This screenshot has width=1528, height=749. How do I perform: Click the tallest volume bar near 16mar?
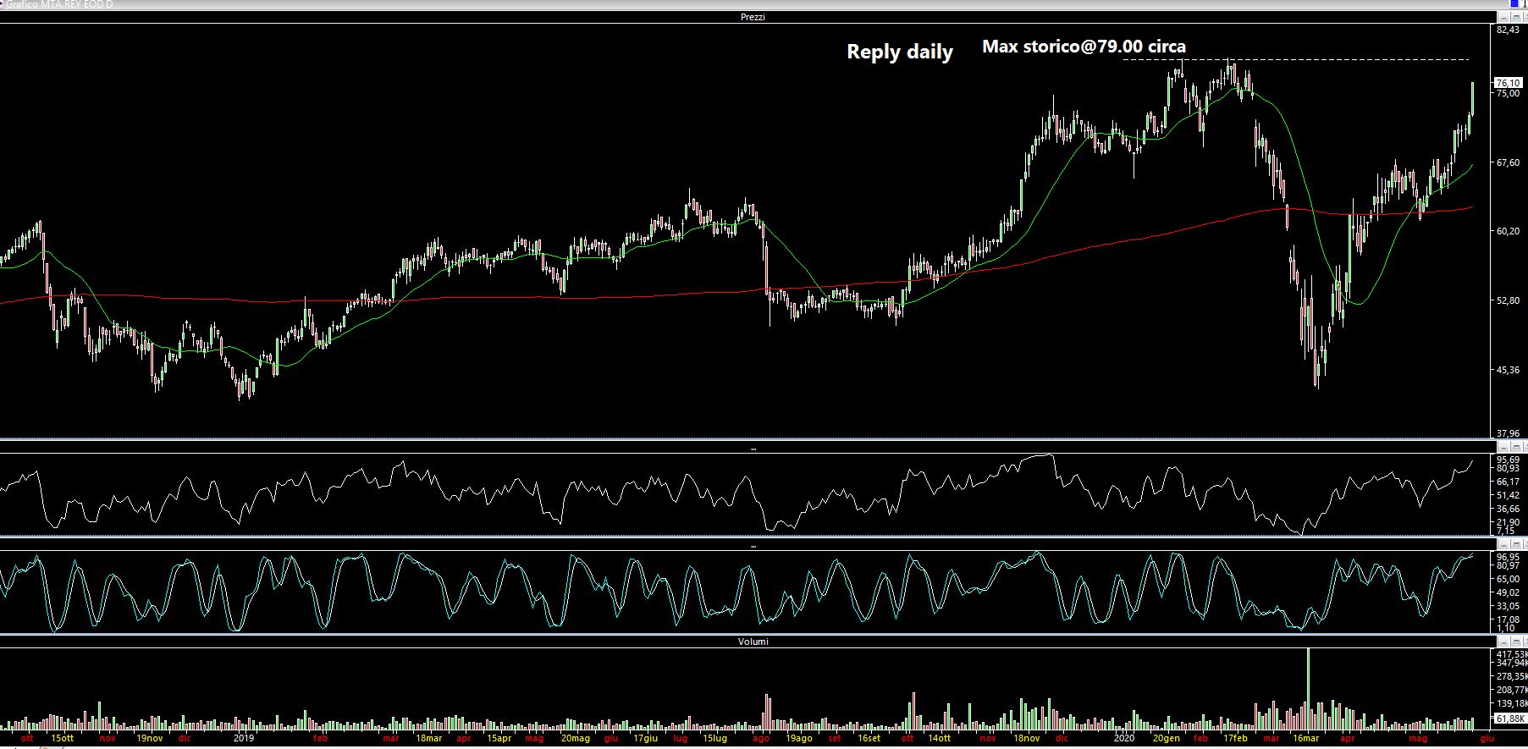[1309, 688]
